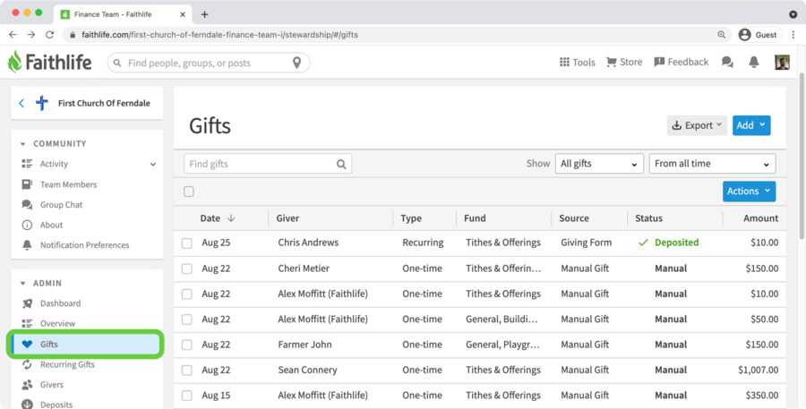
Task: Open Group Chat in the sidebar
Action: [x=61, y=204]
